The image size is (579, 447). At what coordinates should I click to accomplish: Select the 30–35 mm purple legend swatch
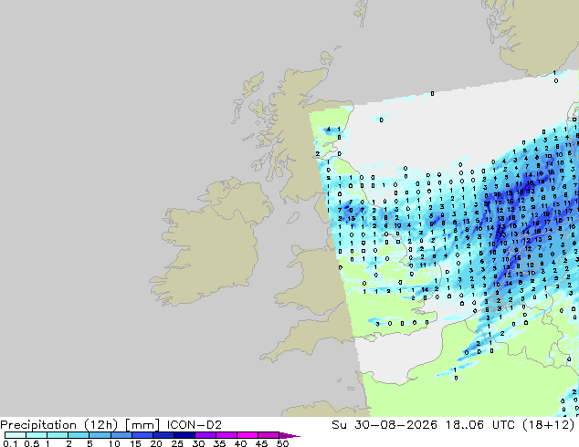click(205, 435)
